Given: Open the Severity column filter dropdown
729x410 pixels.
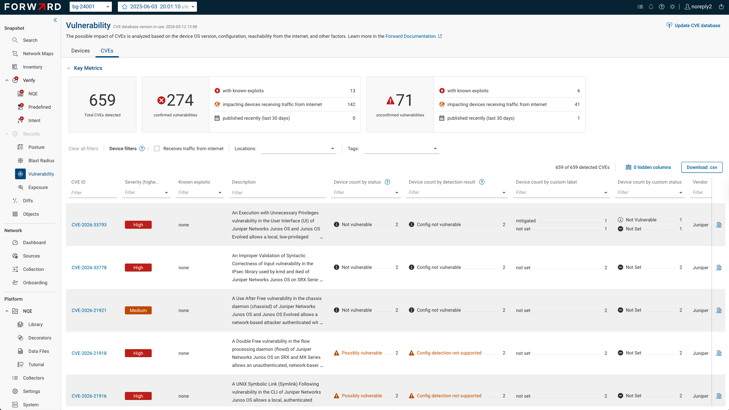Looking at the screenshot, I should coord(146,192).
